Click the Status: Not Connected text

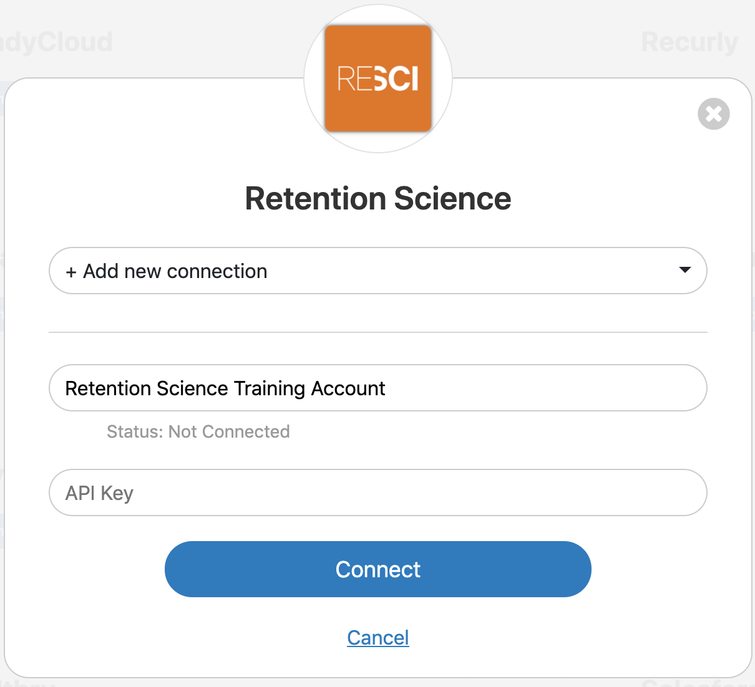(x=198, y=431)
